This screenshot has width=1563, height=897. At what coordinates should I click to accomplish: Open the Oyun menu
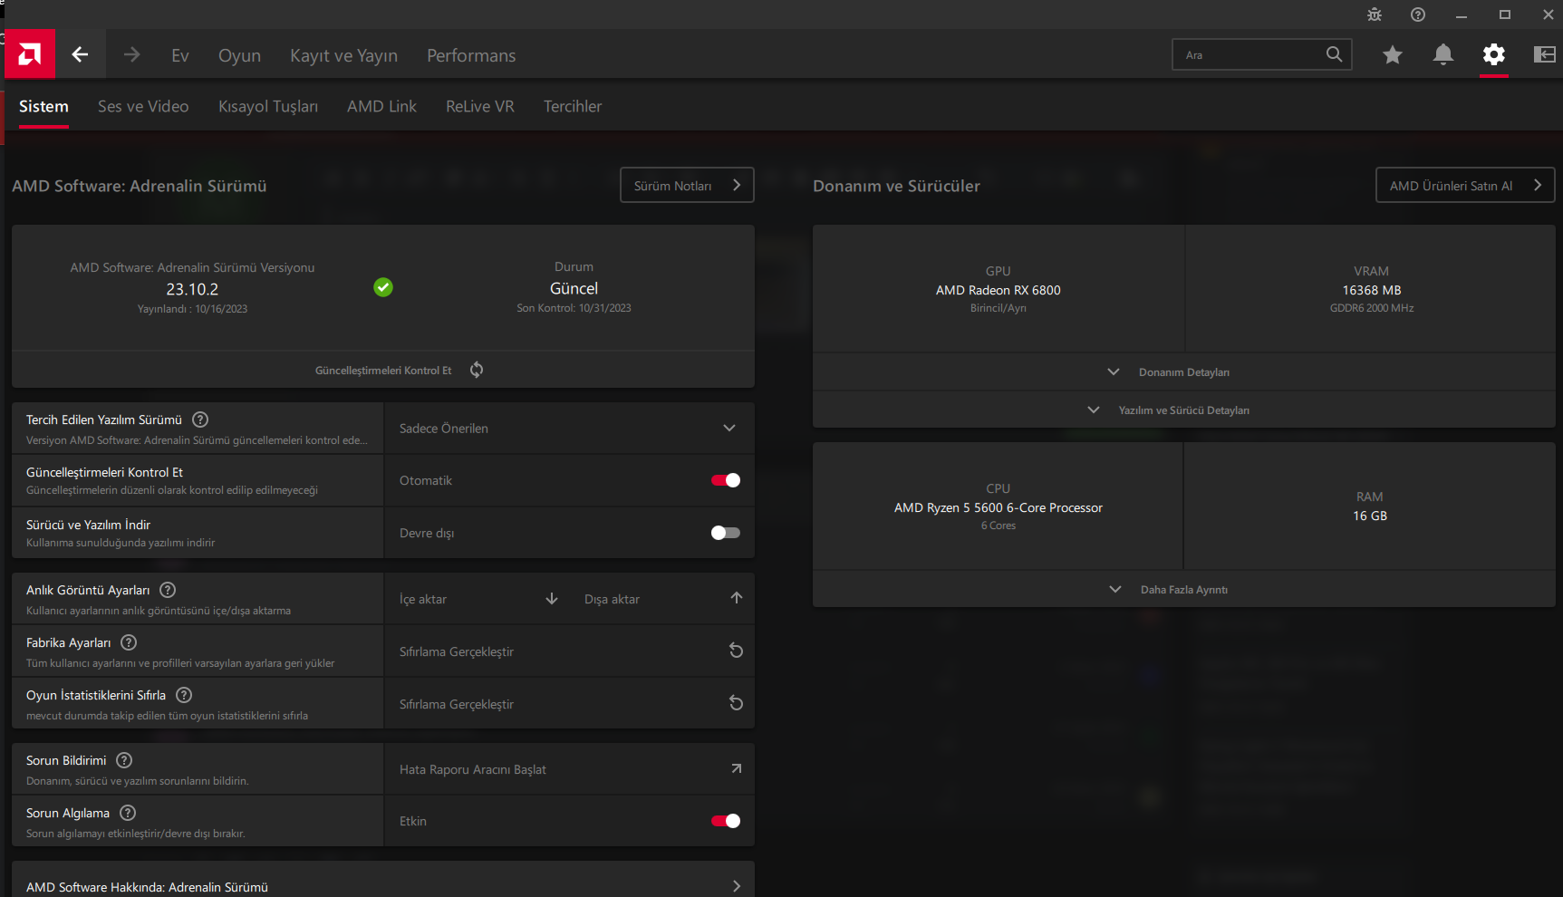click(x=239, y=55)
